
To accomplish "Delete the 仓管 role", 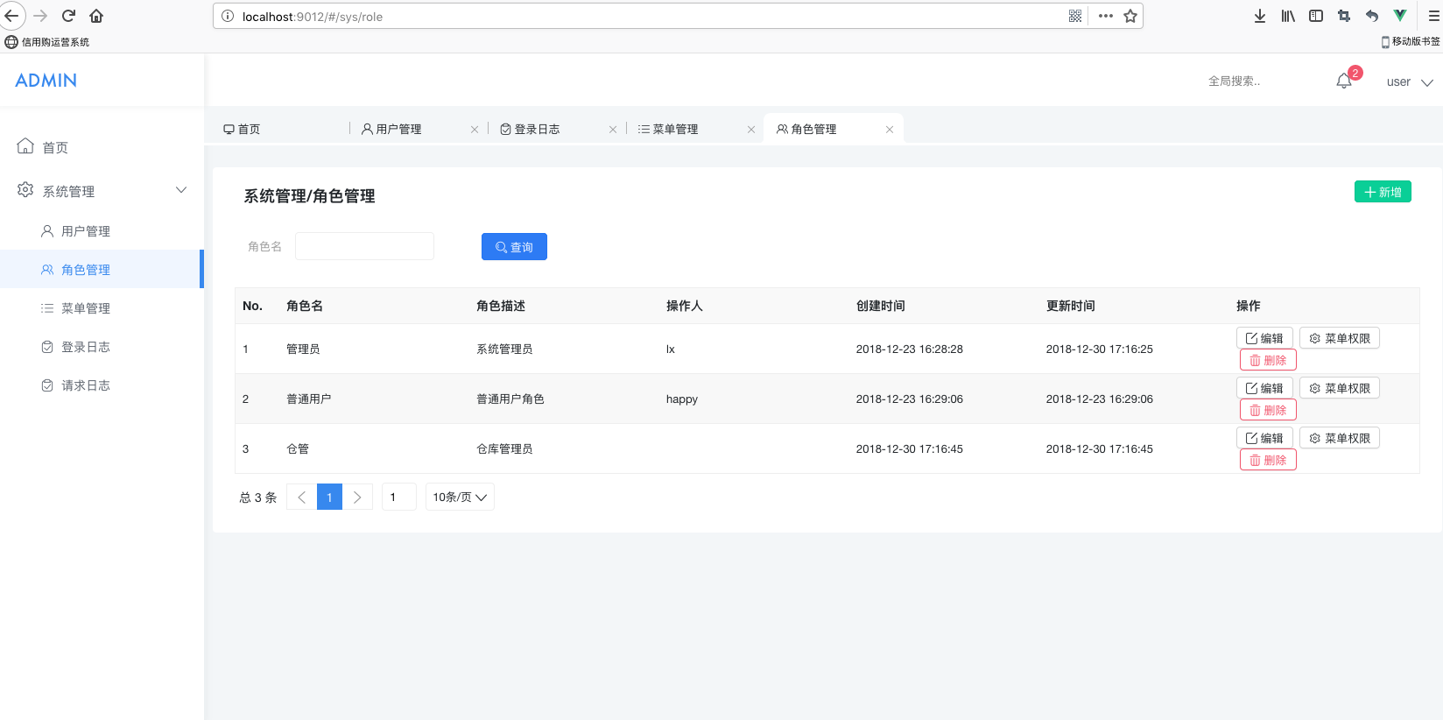I will click(1268, 460).
